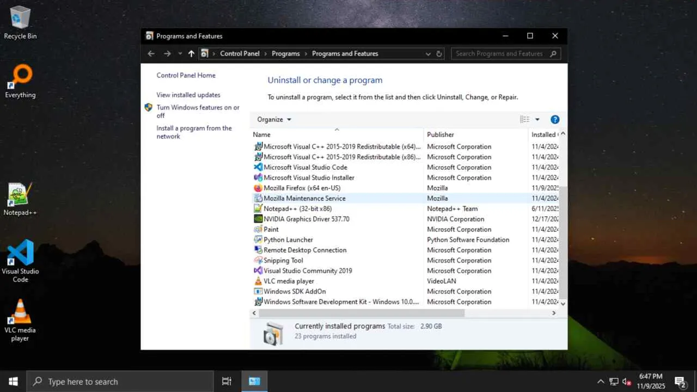Click the list's scroll right arrow

point(554,313)
